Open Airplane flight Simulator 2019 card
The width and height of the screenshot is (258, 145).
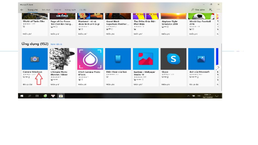[173, 24]
